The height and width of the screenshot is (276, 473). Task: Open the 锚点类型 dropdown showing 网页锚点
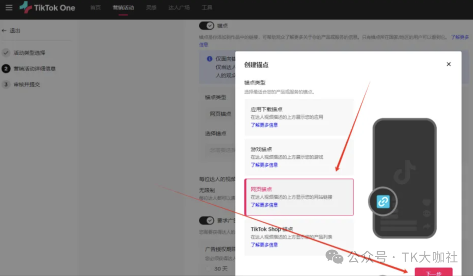point(220,114)
